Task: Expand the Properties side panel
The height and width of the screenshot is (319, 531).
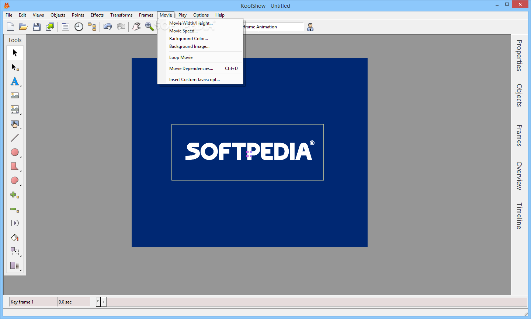Action: [519, 55]
